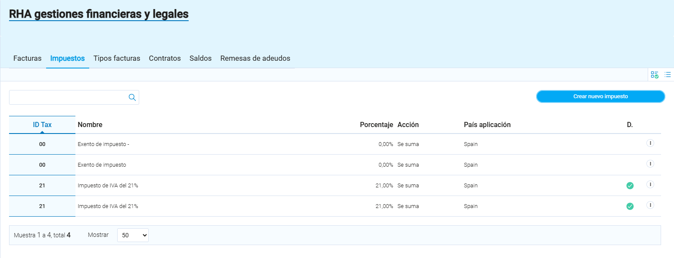The width and height of the screenshot is (674, 258).
Task: Switch to the Facturas tab
Action: tap(28, 58)
